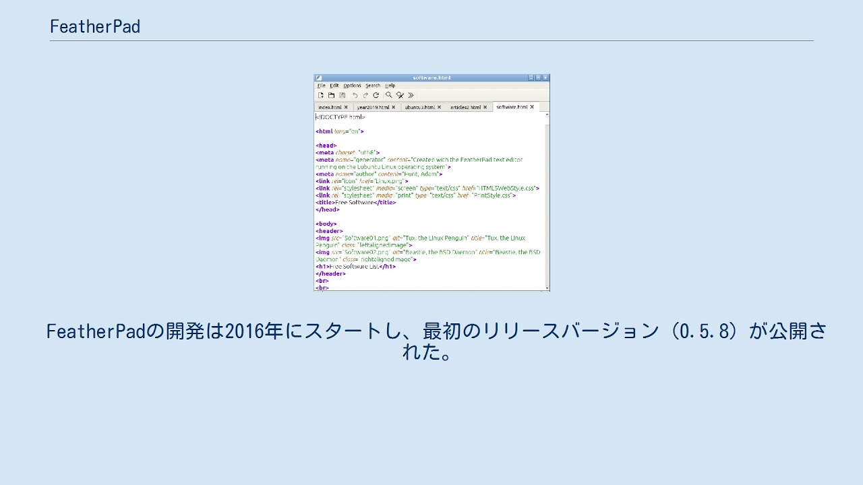Click the FeatherPad slide title
Viewport: 863px width, 485px height.
95,26
